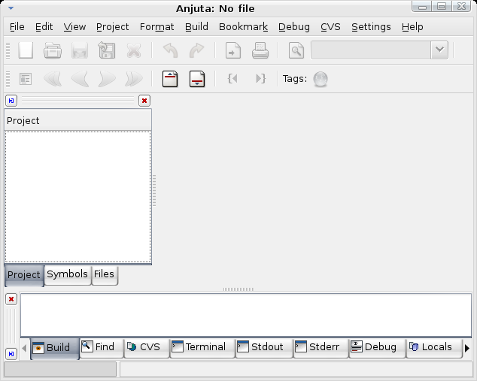Go to first bookmark double-left arrow

pyautogui.click(x=53, y=79)
